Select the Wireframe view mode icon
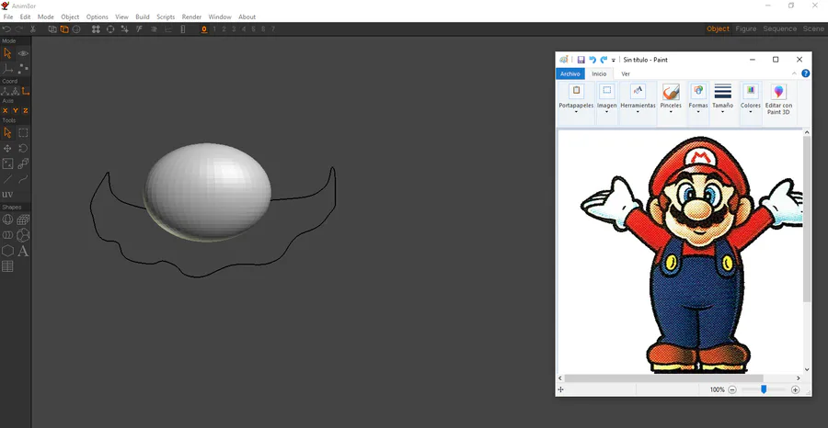The image size is (828, 428). (52, 29)
